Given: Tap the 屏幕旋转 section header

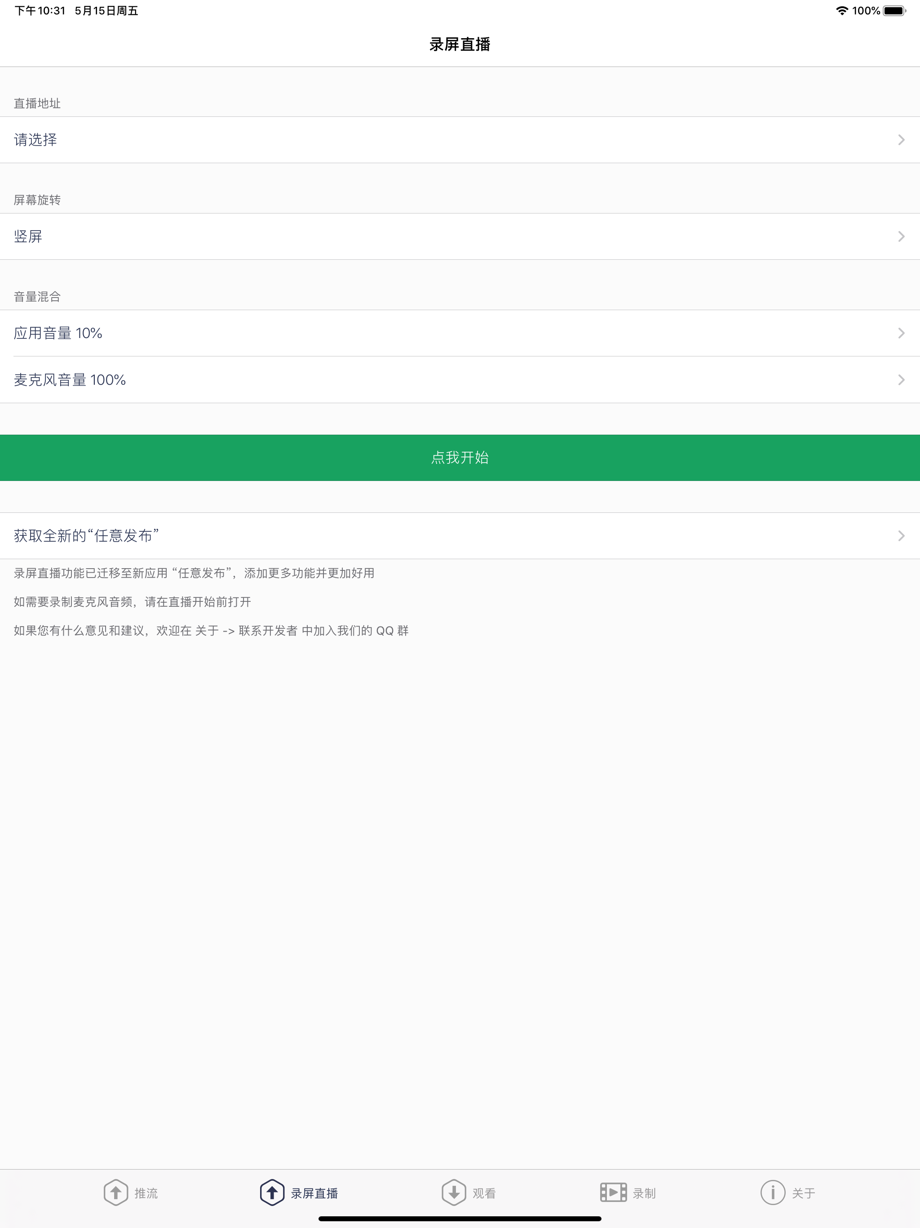Looking at the screenshot, I should tap(37, 200).
